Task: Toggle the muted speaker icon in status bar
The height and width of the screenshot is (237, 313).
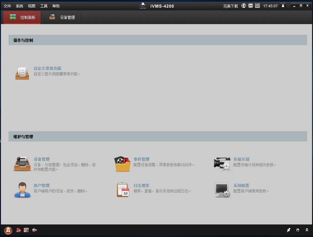Action: pyautogui.click(x=34, y=230)
